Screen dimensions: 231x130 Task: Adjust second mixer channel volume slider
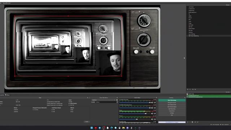pos(135,108)
